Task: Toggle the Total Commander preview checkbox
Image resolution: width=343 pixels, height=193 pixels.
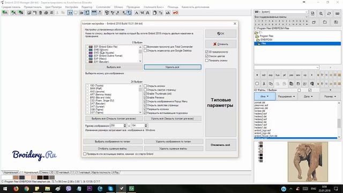Action: [145, 47]
